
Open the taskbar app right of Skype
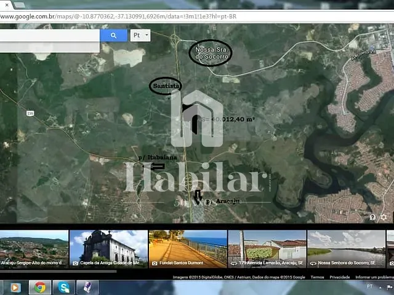click(x=87, y=288)
